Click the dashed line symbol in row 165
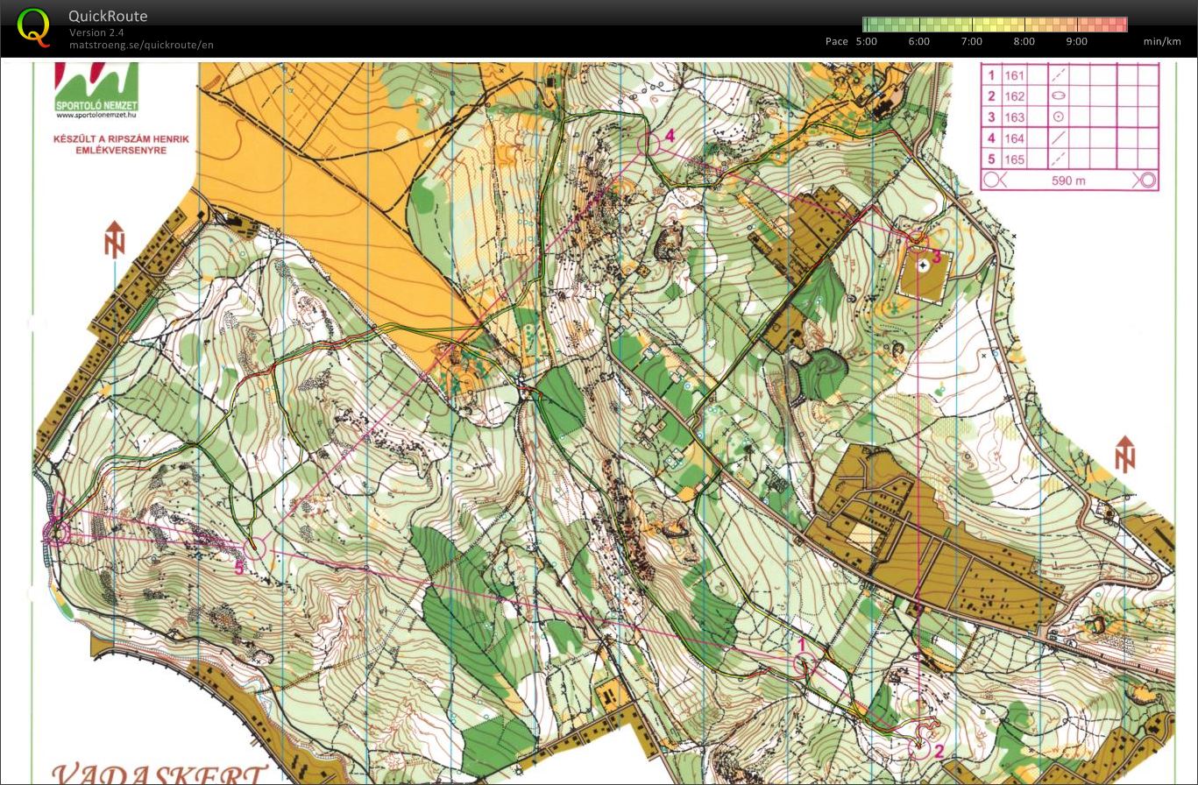 tap(1059, 159)
